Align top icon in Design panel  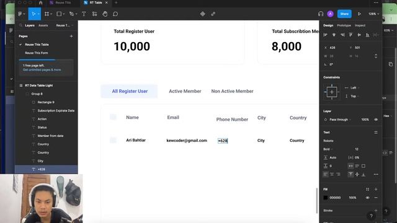(x=350, y=35)
